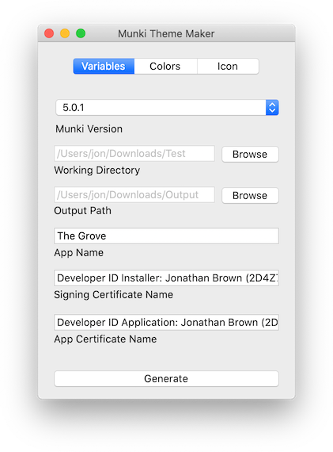Minimize the window with the yellow button
This screenshot has height=452, width=333.
point(65,33)
